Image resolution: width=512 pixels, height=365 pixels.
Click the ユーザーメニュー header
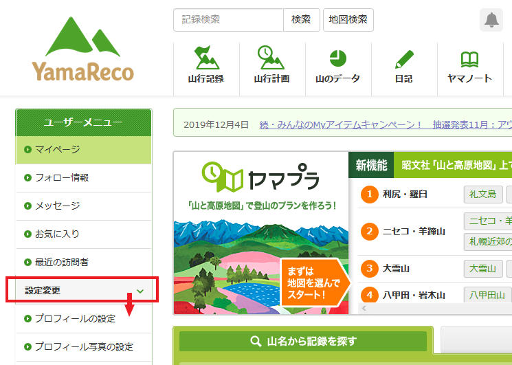point(83,122)
